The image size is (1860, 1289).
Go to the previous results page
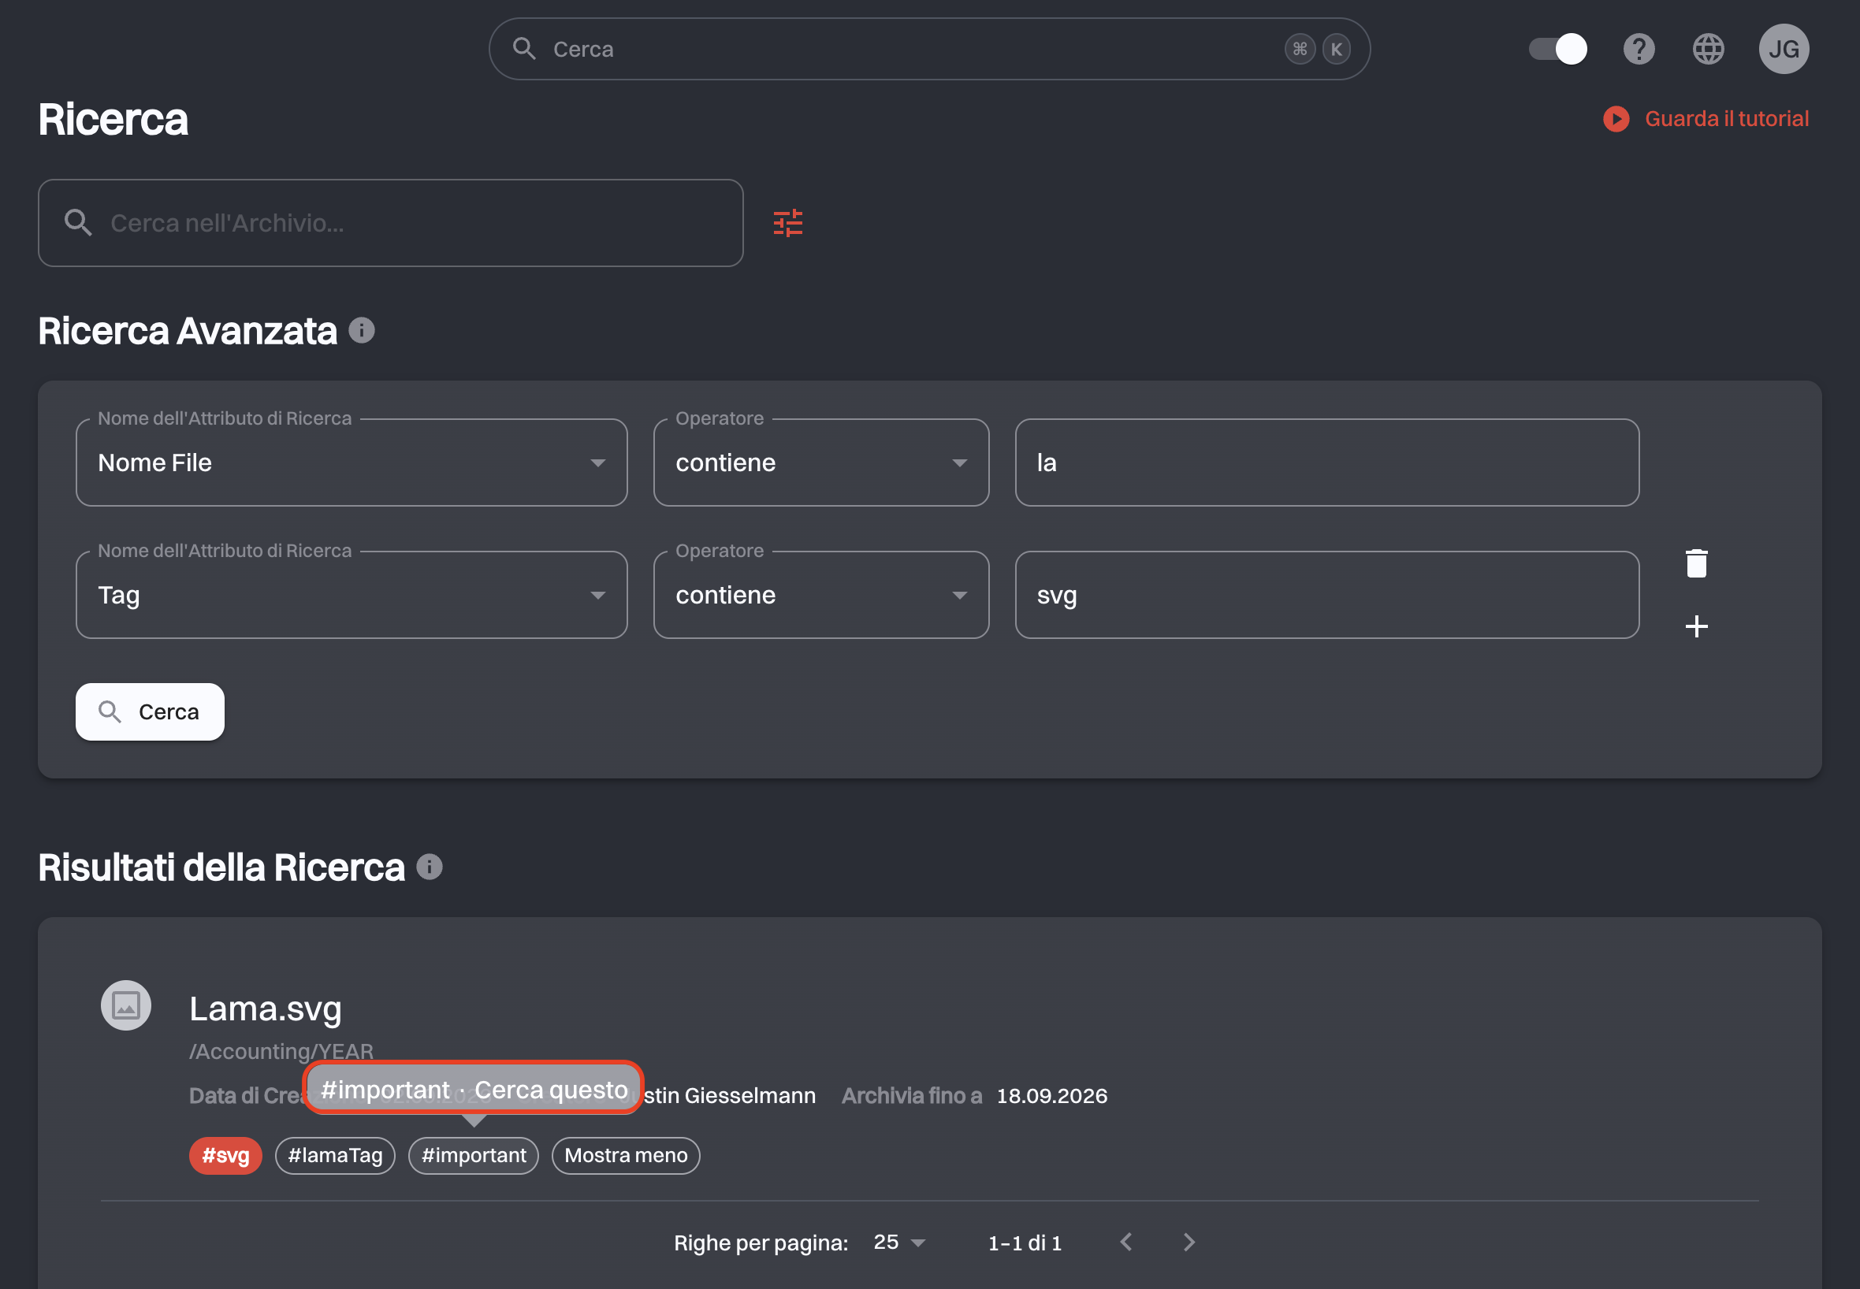1127,1243
